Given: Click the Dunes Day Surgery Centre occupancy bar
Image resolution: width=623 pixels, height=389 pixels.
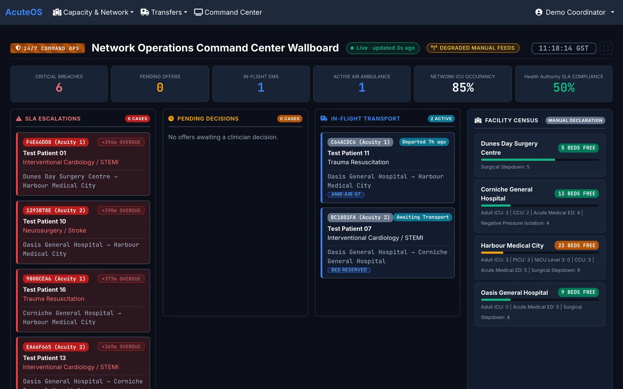Looking at the screenshot, I should [x=540, y=160].
